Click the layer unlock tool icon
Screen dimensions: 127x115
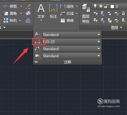(117, 20)
